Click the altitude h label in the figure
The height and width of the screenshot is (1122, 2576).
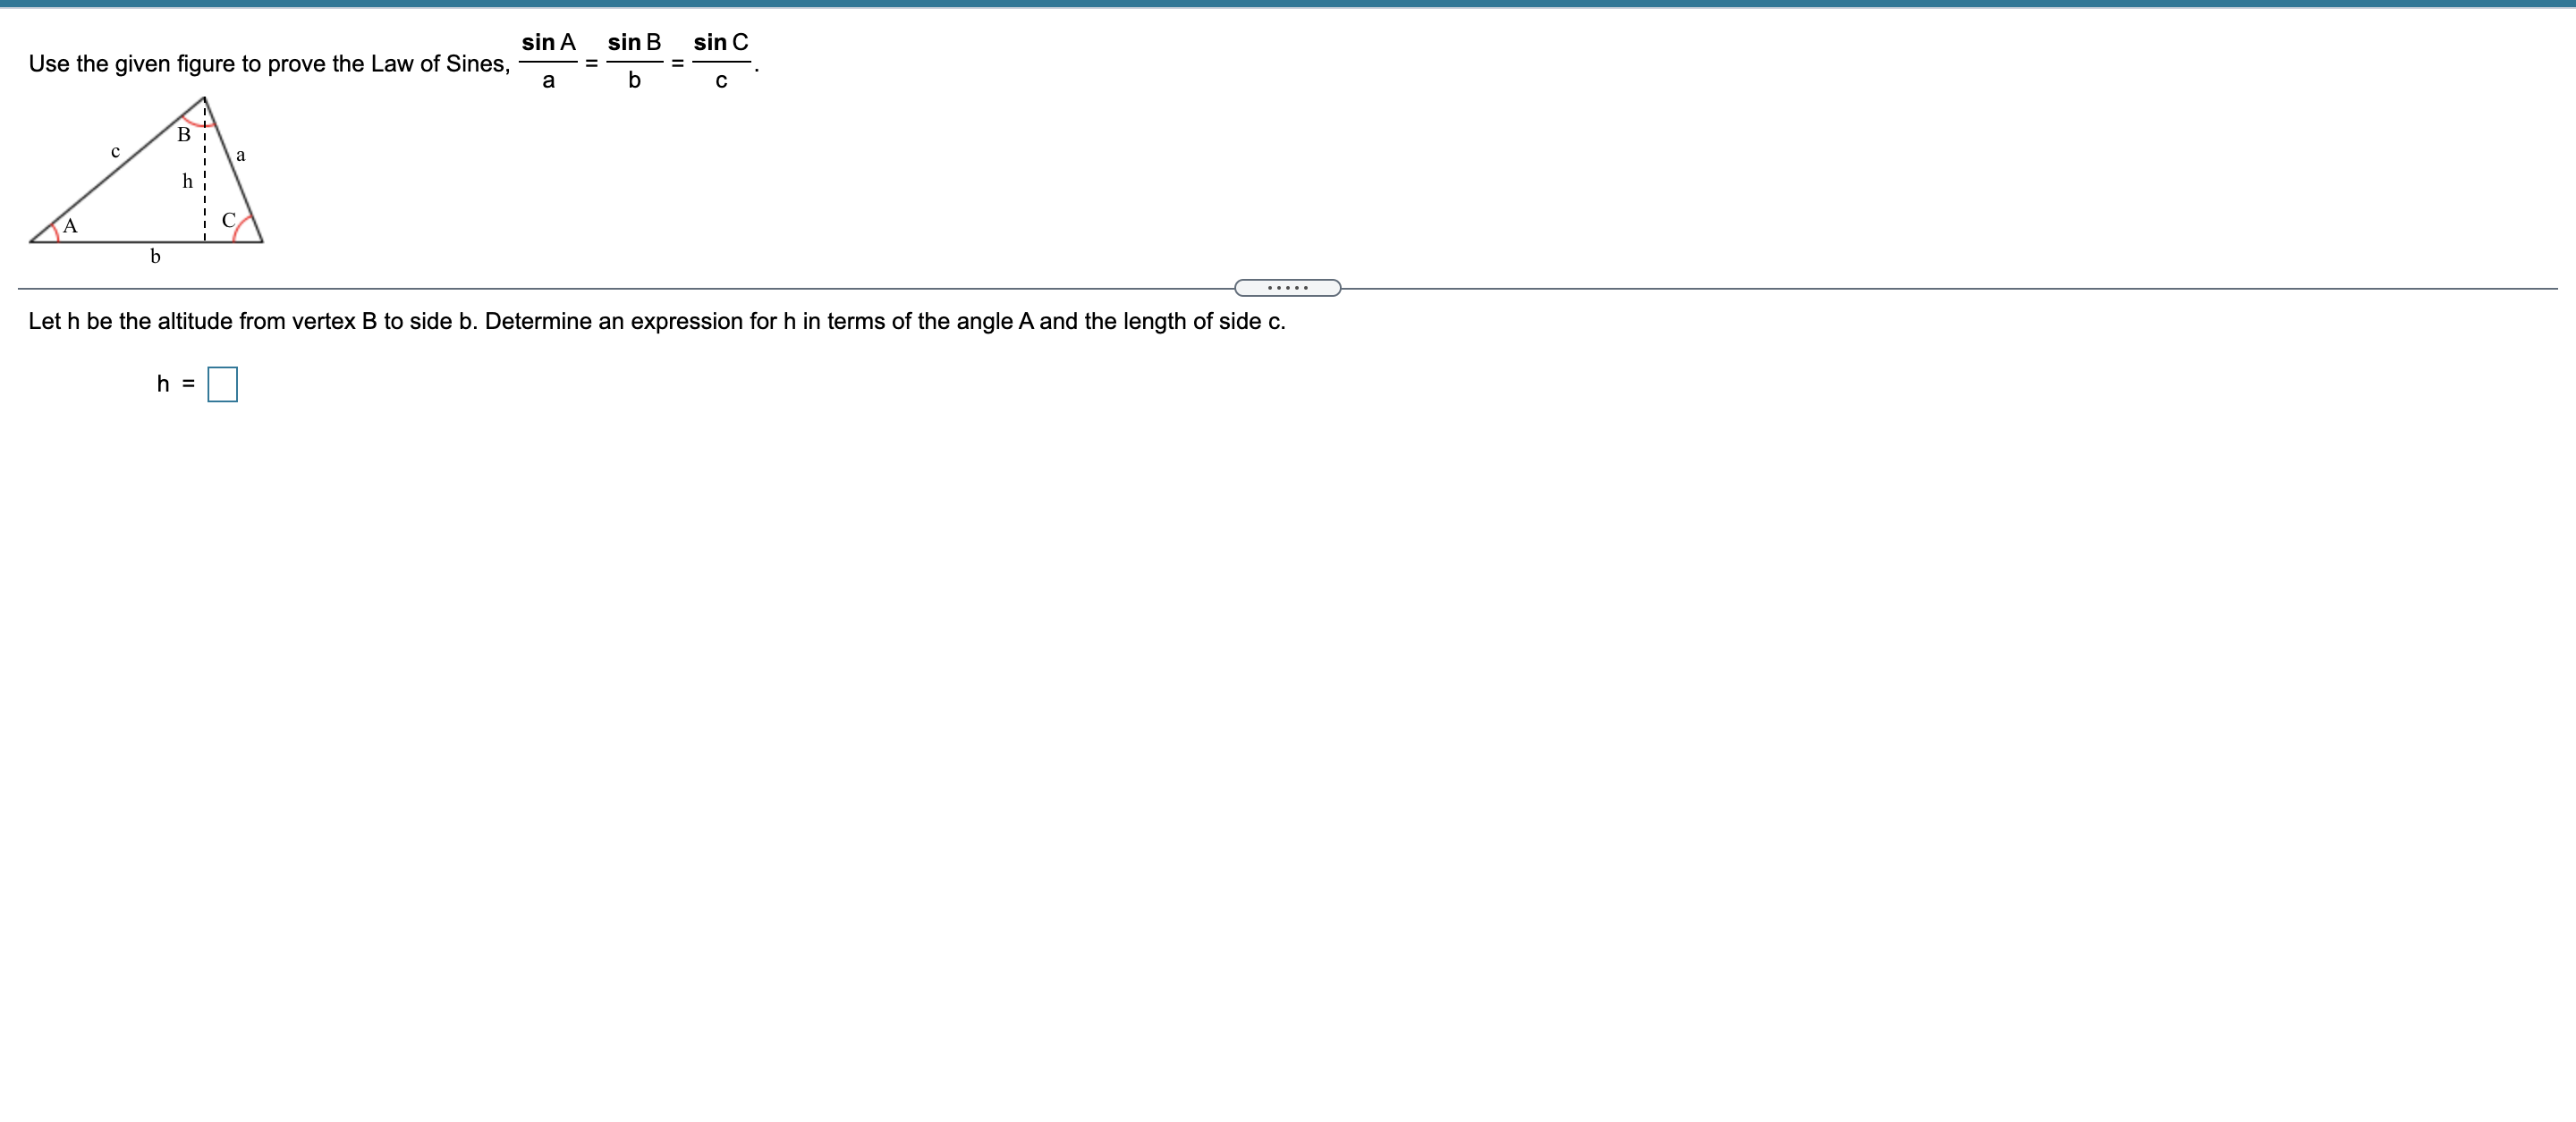(x=187, y=181)
